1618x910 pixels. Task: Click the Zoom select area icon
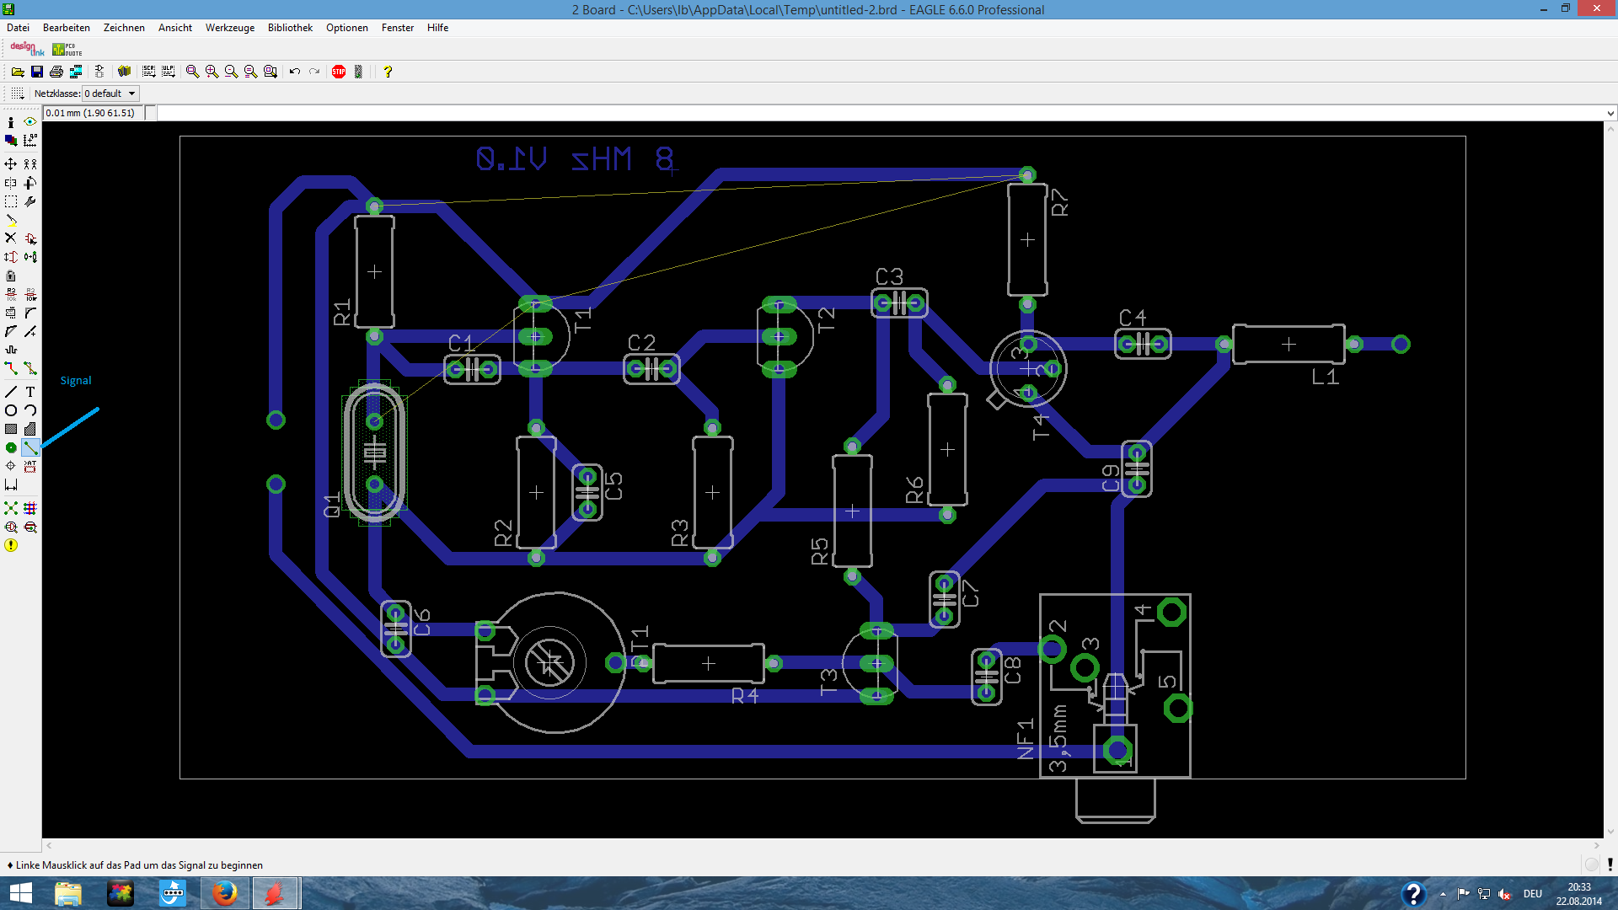pyautogui.click(x=271, y=72)
